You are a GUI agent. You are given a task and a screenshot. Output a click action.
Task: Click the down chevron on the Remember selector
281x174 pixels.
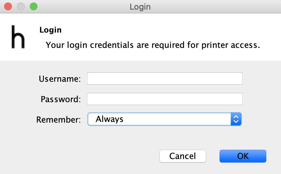pos(236,121)
